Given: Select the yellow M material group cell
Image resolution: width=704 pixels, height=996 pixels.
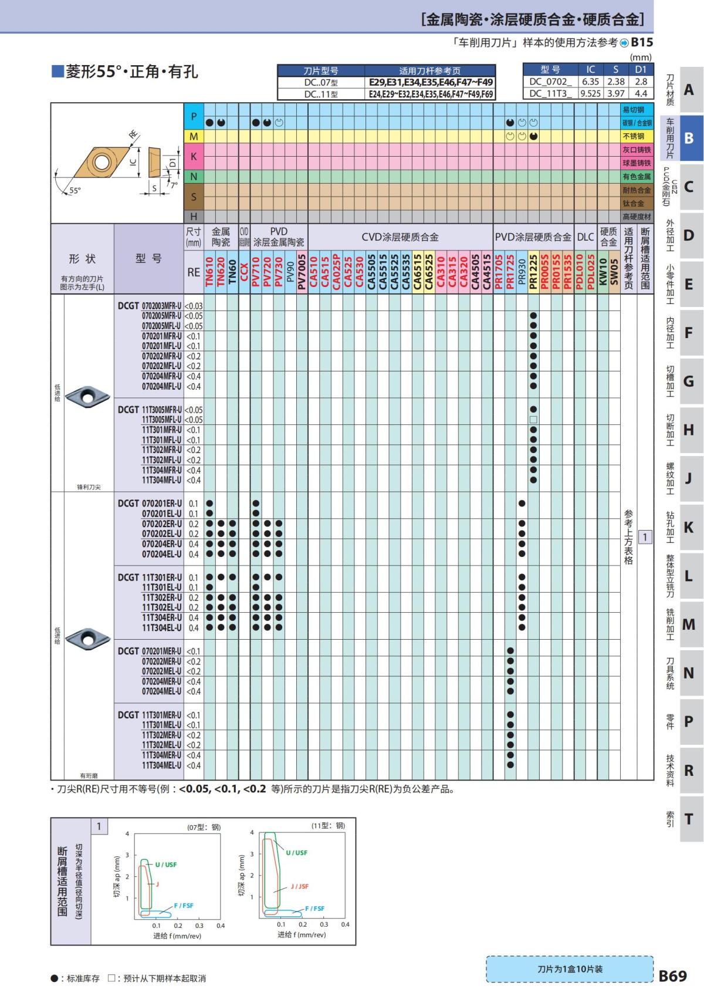Looking at the screenshot, I should (x=194, y=136).
